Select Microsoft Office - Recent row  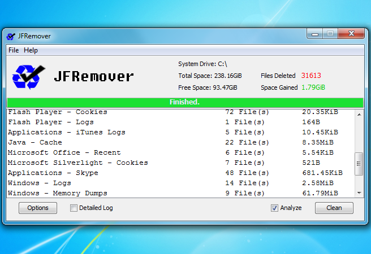(x=181, y=153)
